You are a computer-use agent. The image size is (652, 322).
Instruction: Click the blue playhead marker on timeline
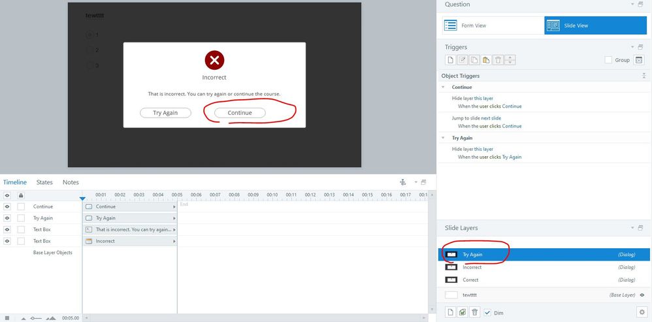pos(82,199)
